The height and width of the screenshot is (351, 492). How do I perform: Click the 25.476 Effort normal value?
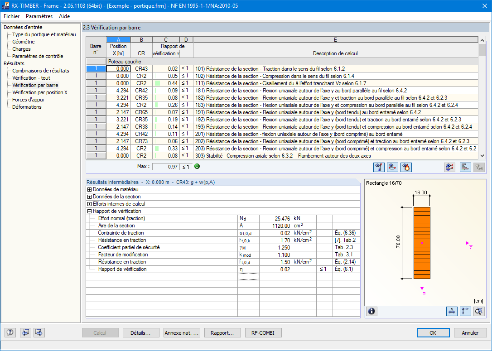pyautogui.click(x=275, y=218)
